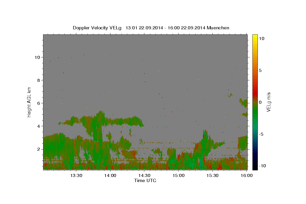This screenshot has height=204, width=306.
Task: Click the 'VELg m/s' colorbar label
Action: coord(269,102)
